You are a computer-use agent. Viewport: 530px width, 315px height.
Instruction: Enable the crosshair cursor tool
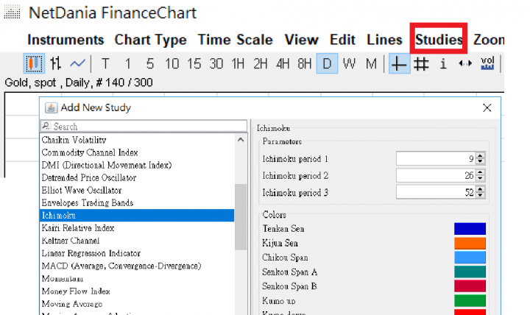pyautogui.click(x=398, y=63)
